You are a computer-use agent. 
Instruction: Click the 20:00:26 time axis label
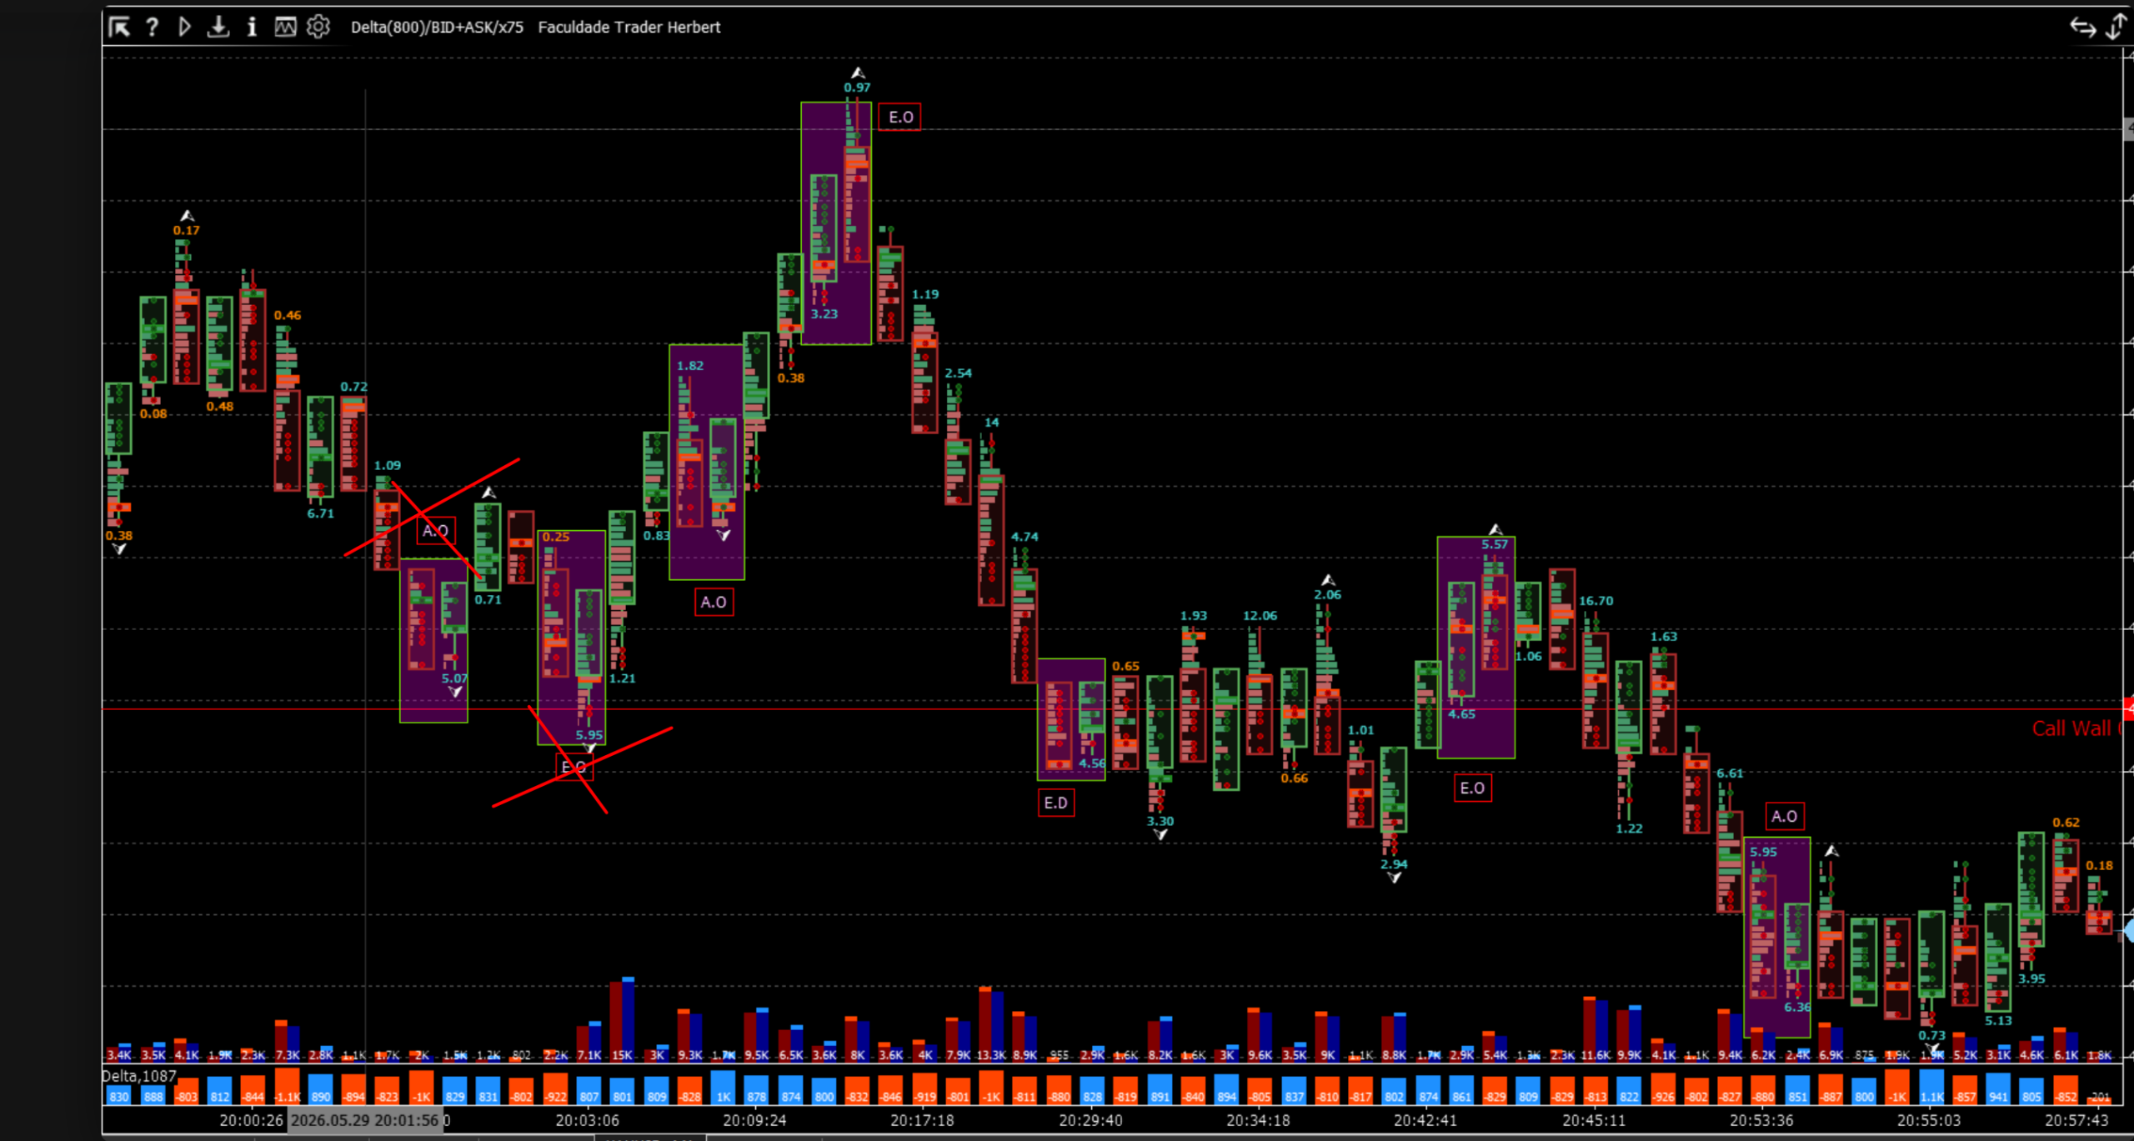(x=252, y=1120)
